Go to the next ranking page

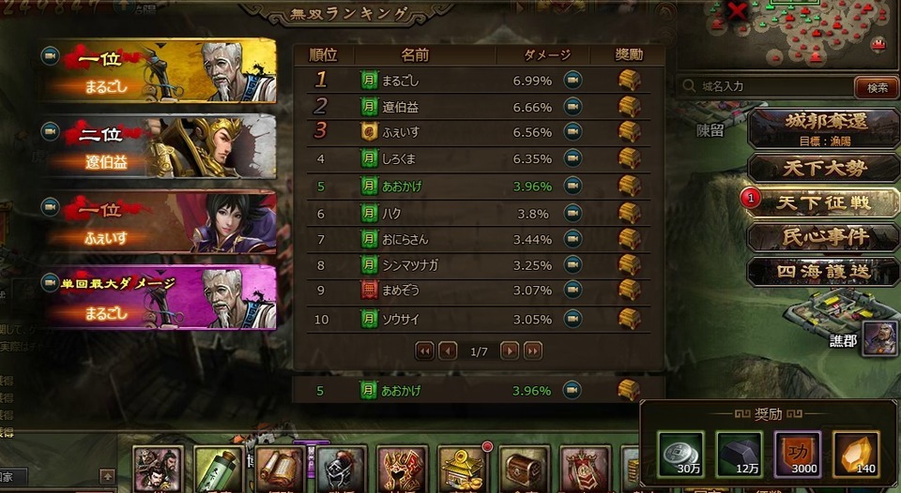(509, 351)
